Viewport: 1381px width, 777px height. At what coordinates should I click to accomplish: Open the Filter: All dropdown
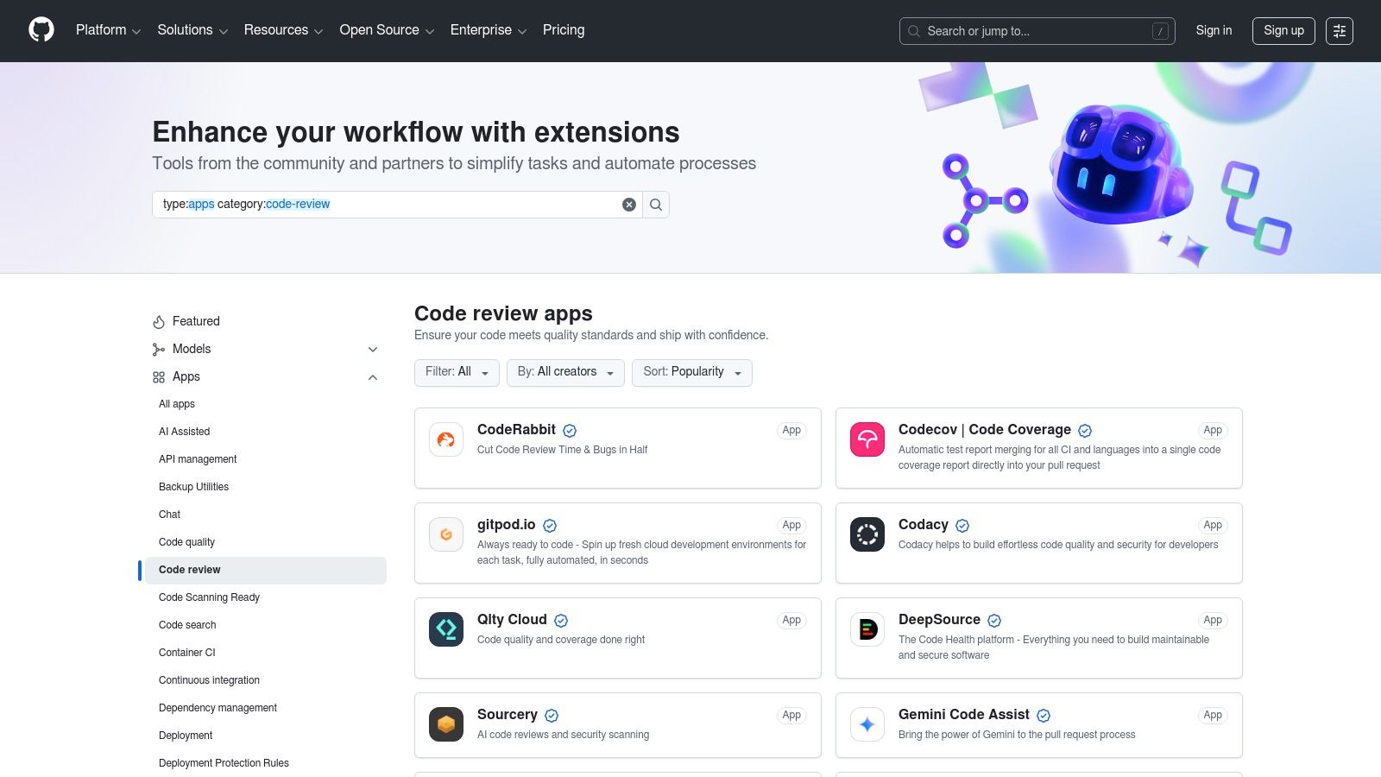coord(457,372)
